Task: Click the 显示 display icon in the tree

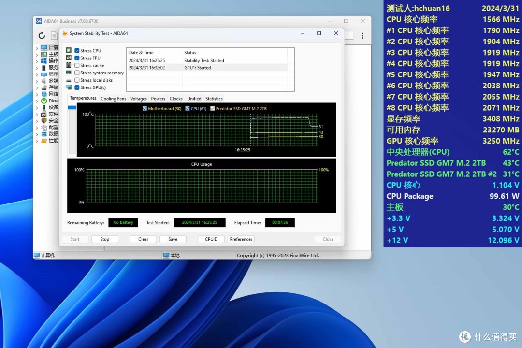Action: click(x=44, y=74)
